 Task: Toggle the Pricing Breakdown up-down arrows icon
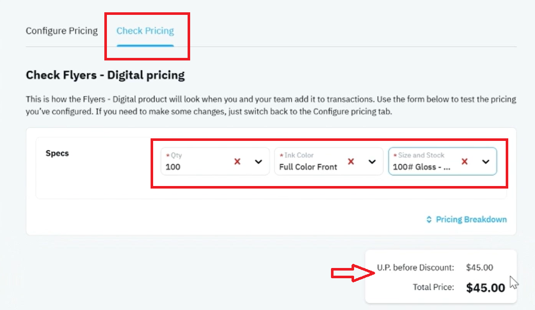click(x=429, y=219)
